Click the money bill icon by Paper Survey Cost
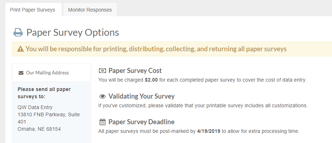 103,71
